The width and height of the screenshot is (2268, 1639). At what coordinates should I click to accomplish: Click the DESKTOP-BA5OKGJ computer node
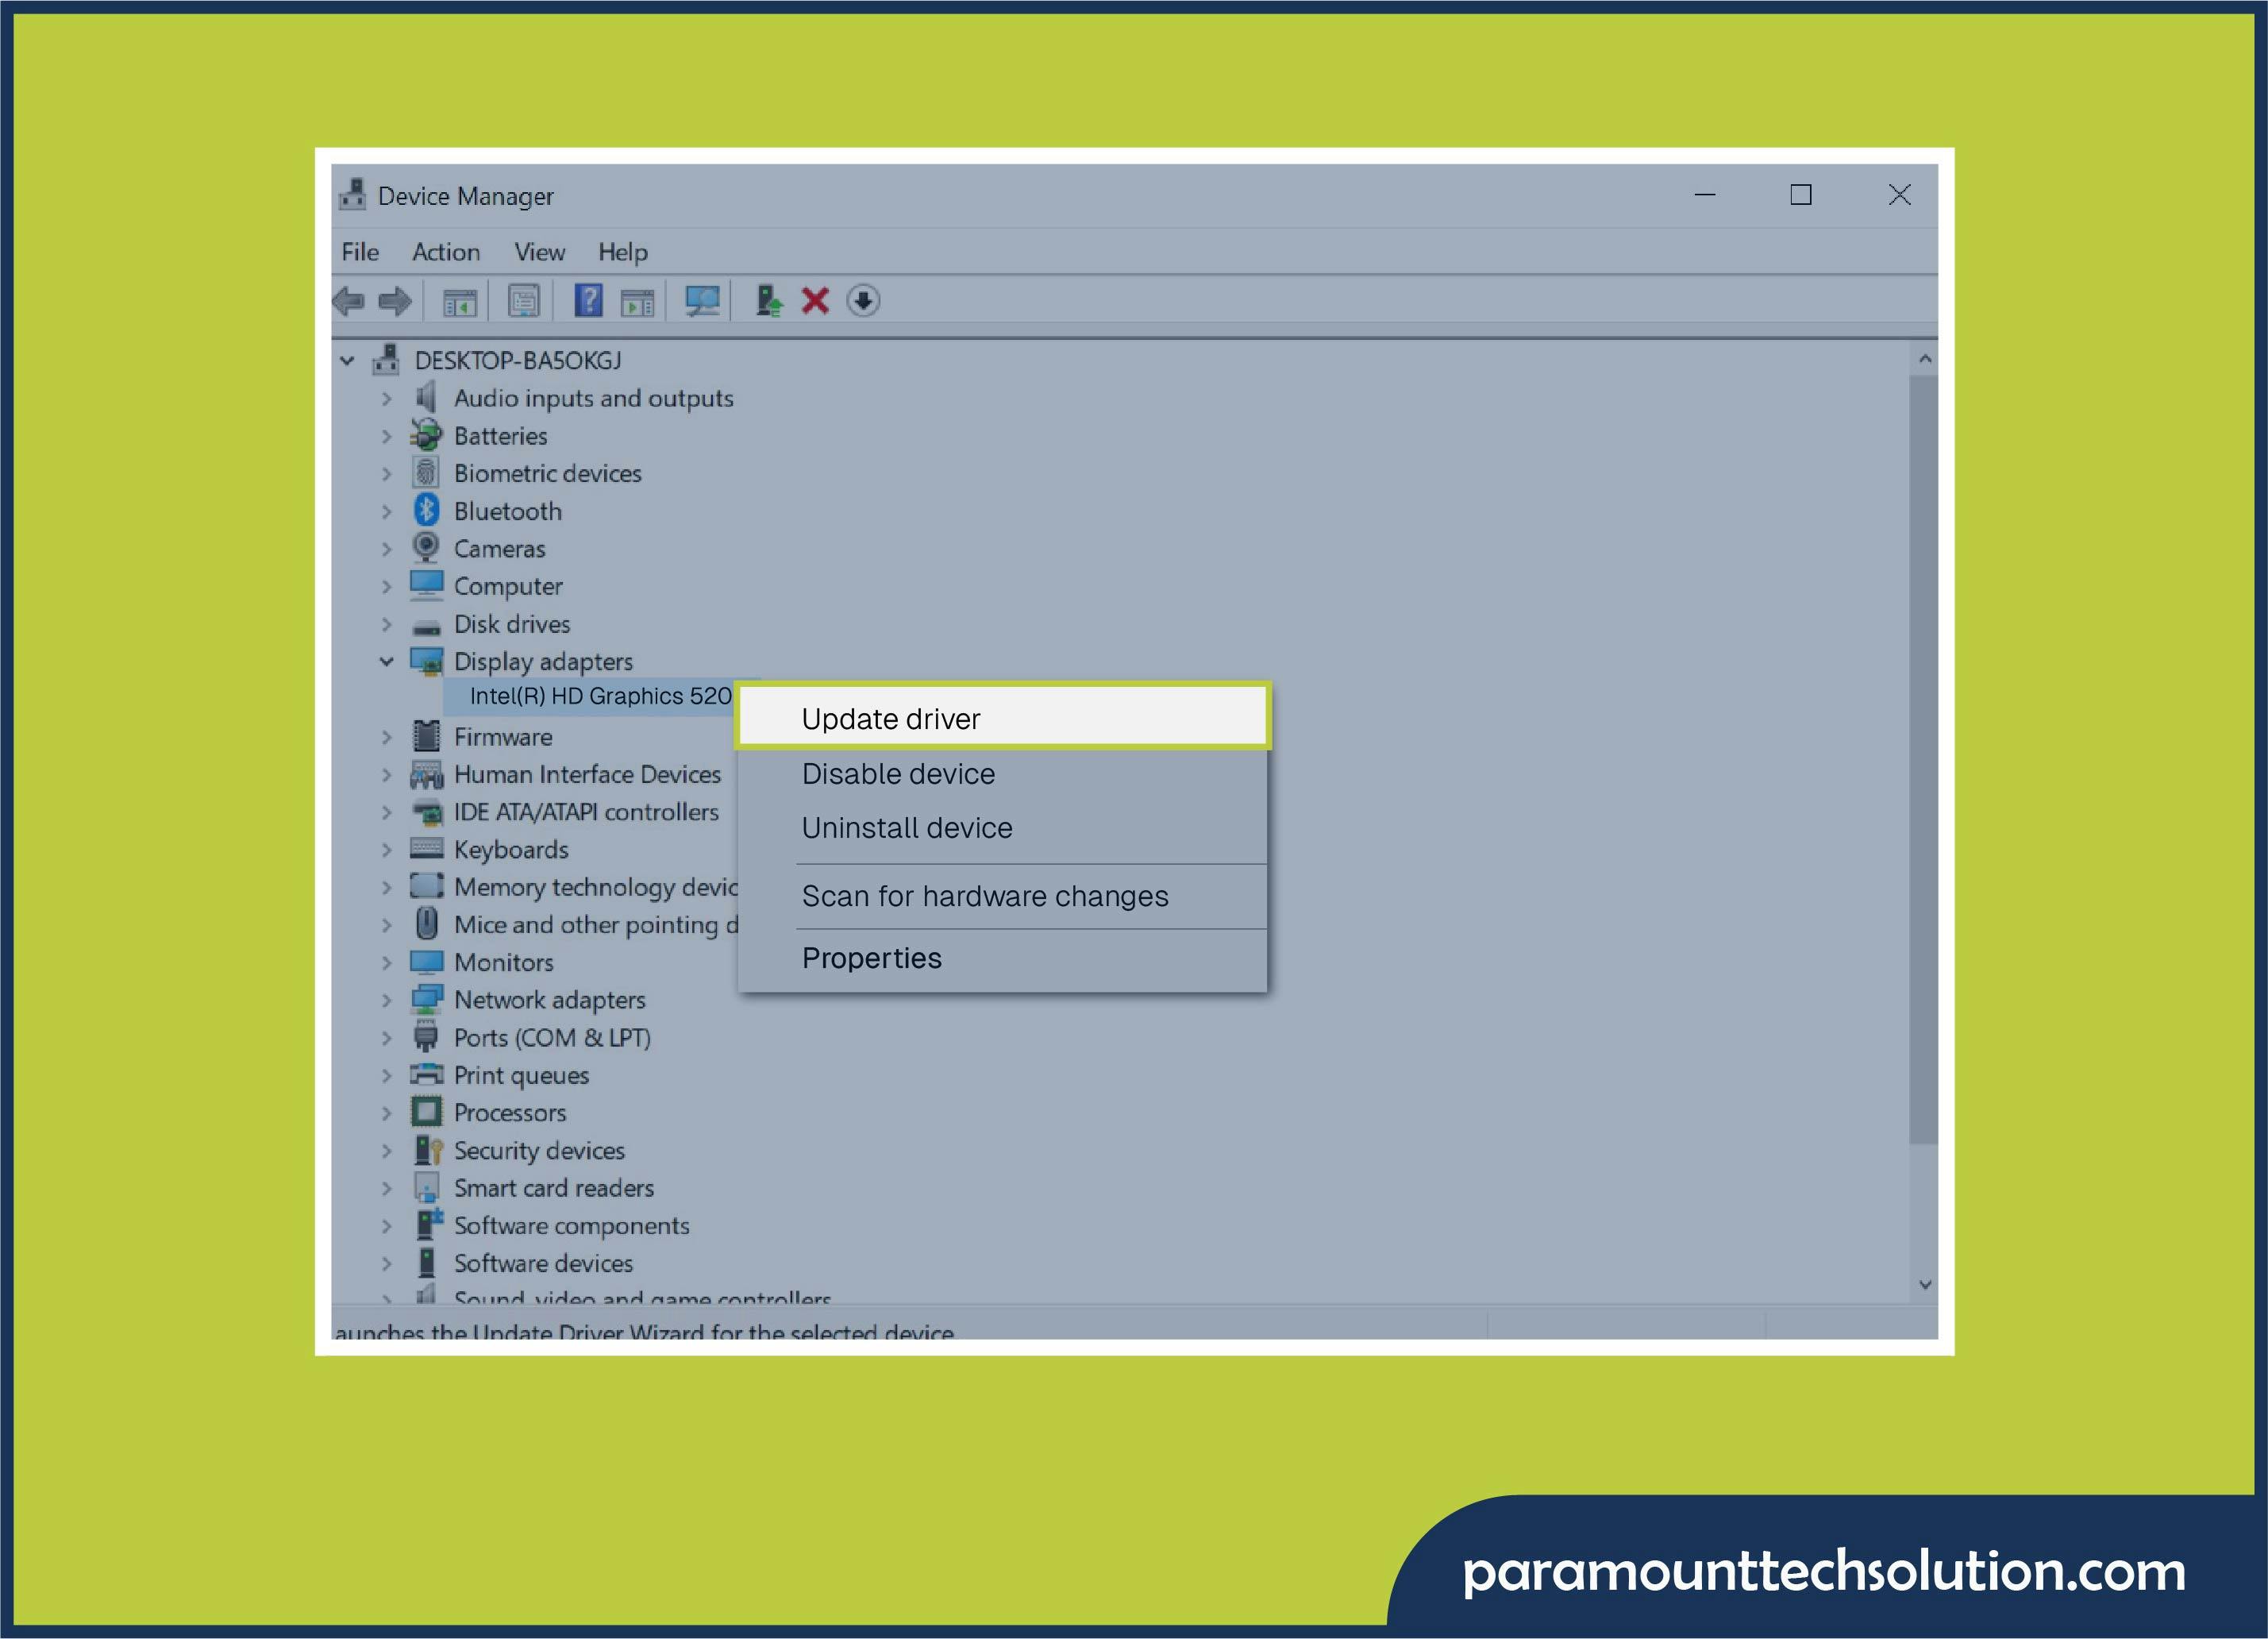(519, 359)
